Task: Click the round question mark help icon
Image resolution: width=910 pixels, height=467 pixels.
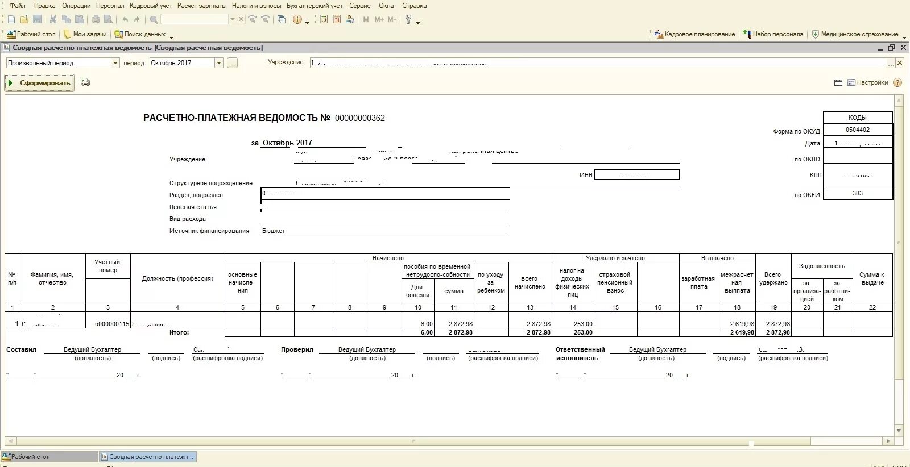Action: coord(897,82)
